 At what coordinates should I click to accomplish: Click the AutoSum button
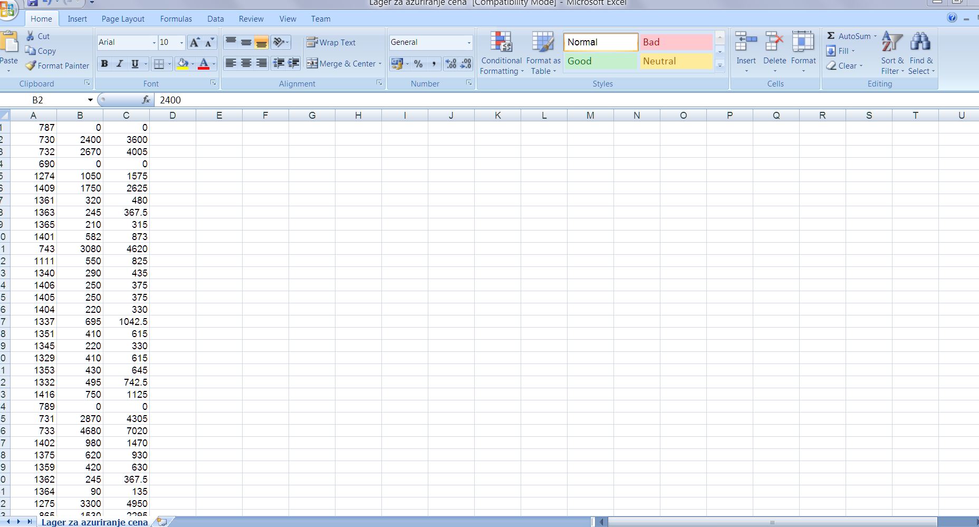tap(849, 36)
